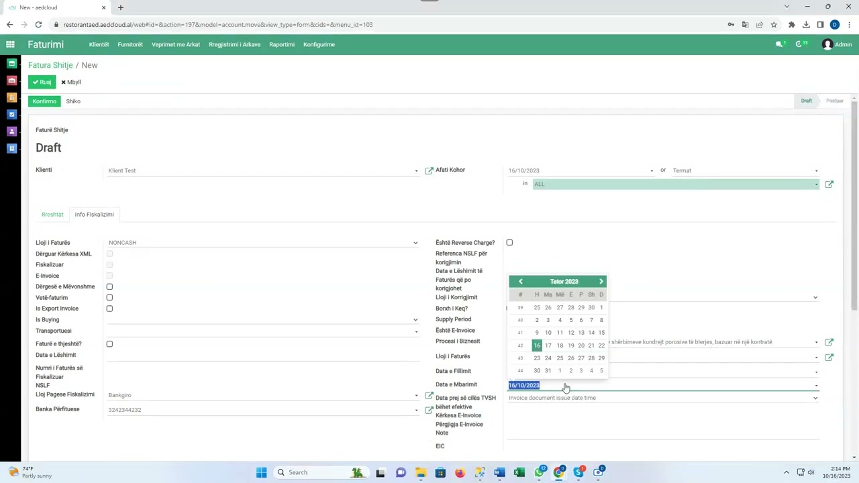
Task: Go to previous month in calendar
Action: pyautogui.click(x=520, y=282)
